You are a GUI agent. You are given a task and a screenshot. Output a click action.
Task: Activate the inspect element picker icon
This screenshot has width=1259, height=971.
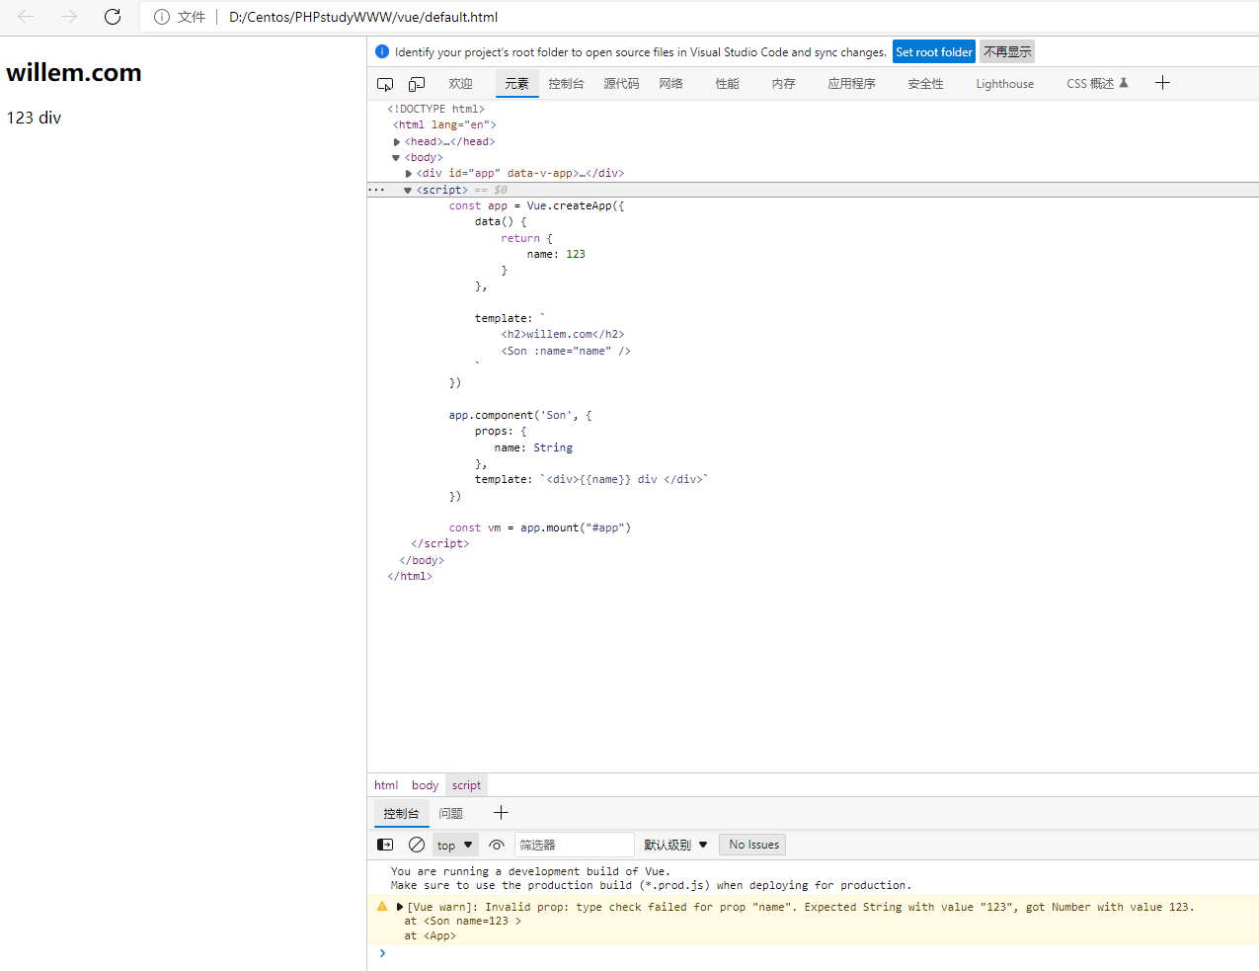(x=385, y=84)
